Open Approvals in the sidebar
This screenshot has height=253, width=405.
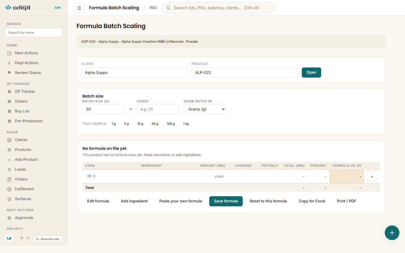24,218
